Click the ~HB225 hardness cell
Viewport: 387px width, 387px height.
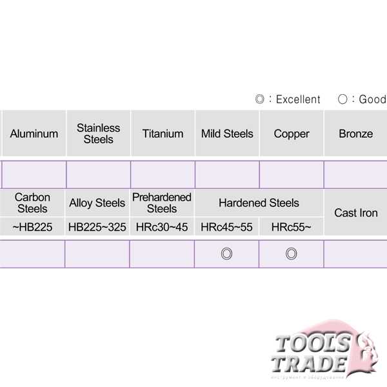(32, 226)
